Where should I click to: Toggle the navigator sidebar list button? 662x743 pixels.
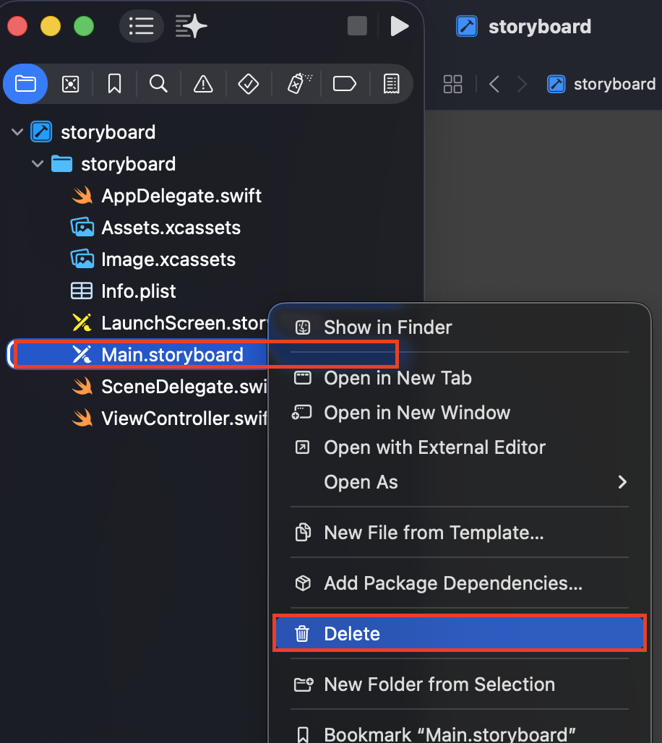point(141,26)
